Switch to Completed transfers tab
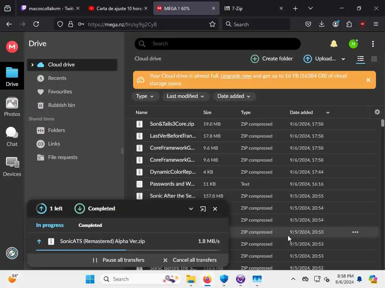This screenshot has height=288, width=385. point(90,225)
